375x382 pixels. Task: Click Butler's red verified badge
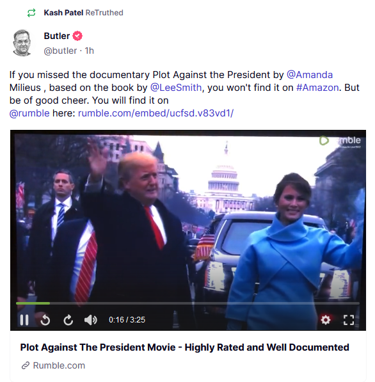pyautogui.click(x=77, y=36)
